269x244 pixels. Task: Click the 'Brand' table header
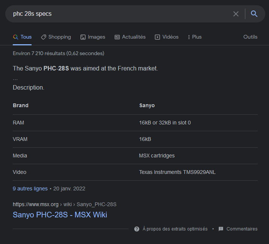[x=21, y=105]
